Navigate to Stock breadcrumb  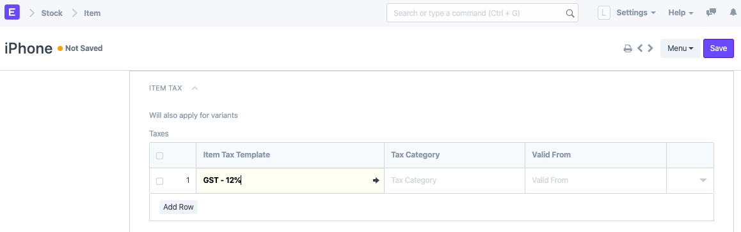(x=52, y=13)
